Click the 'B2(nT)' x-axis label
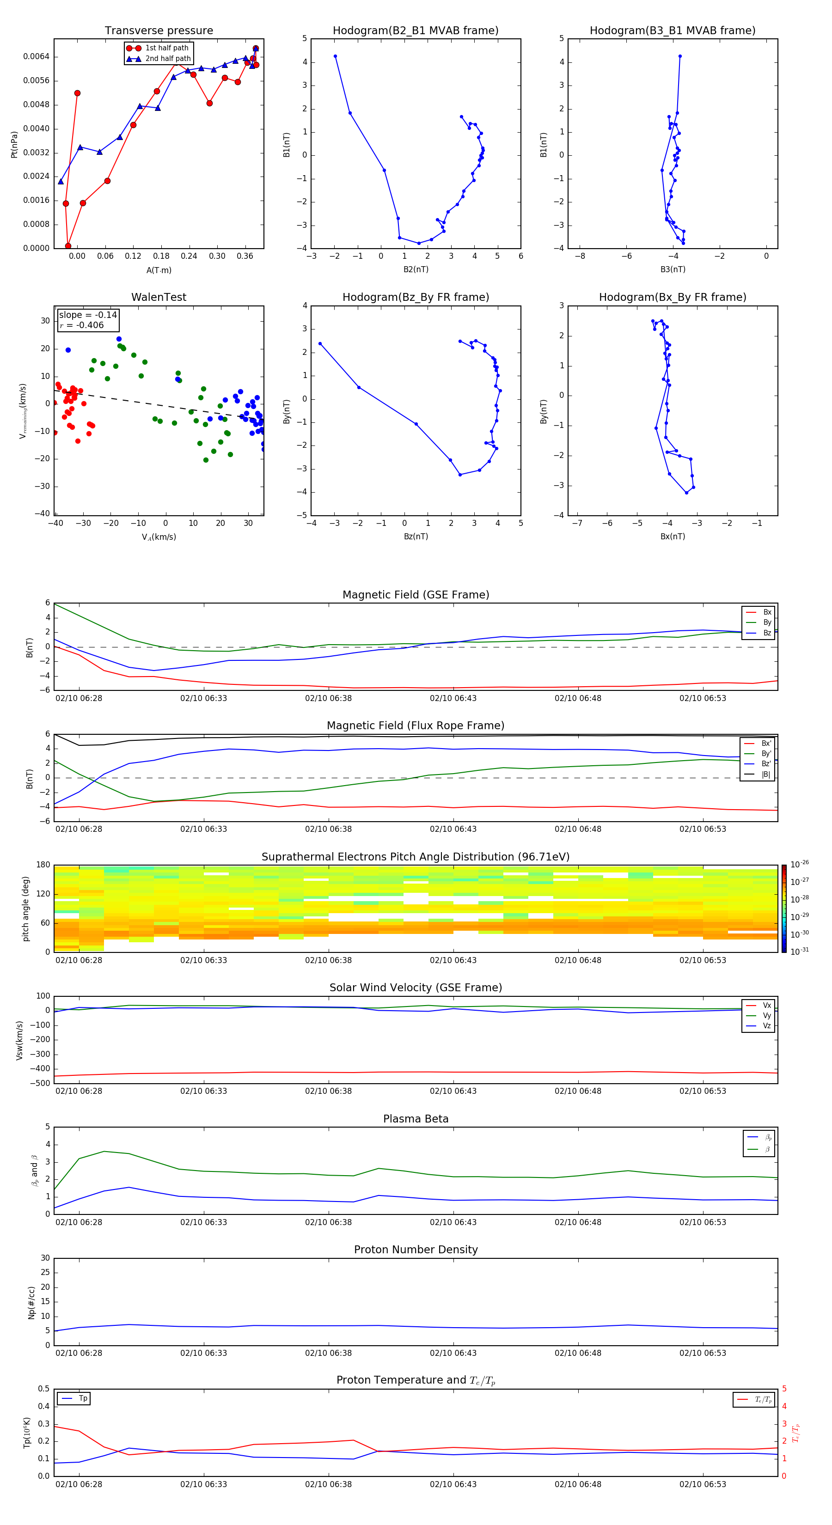 [x=416, y=269]
